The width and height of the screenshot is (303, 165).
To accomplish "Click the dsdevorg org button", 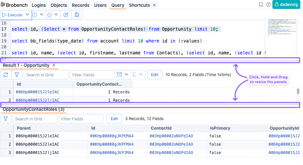I will pos(286,4).
